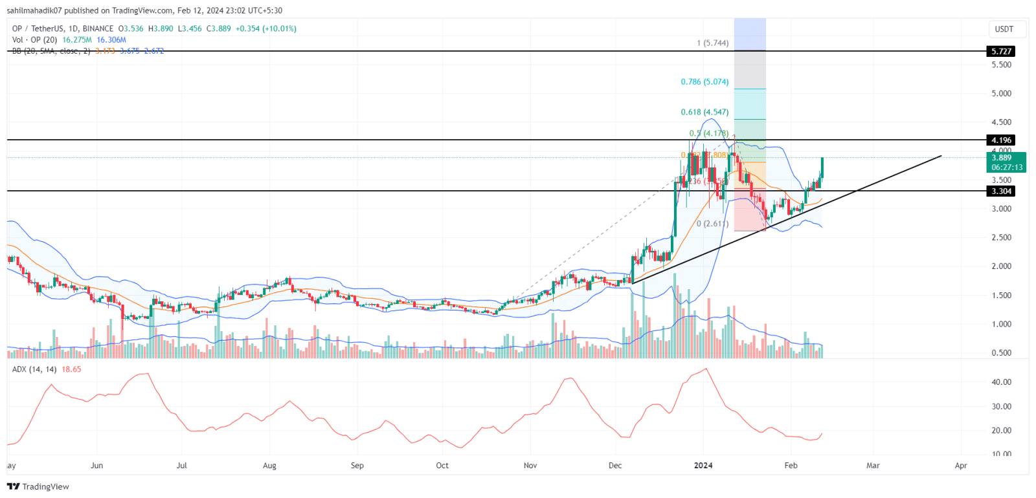This screenshot has width=1036, height=498.
Task: Click the current price 3.889 label
Action: point(1002,158)
